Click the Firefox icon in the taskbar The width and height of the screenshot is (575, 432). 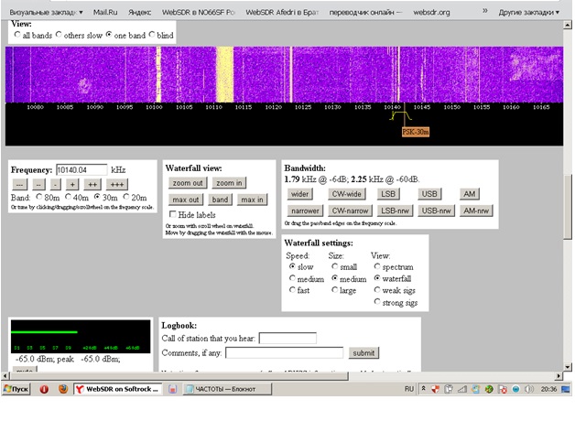pos(62,389)
